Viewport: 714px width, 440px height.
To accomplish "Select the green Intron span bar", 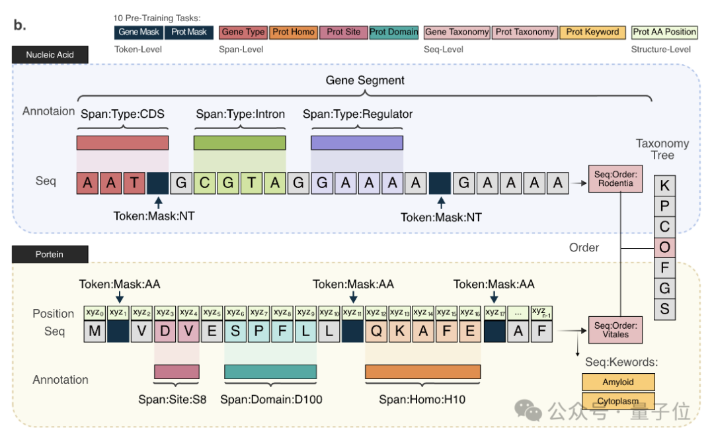I will (x=239, y=143).
